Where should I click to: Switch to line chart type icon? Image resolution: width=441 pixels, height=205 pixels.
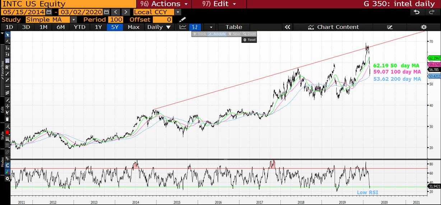coord(183,27)
